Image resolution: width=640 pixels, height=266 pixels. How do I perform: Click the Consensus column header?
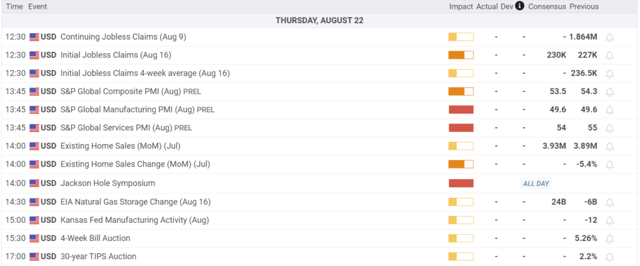pos(547,7)
